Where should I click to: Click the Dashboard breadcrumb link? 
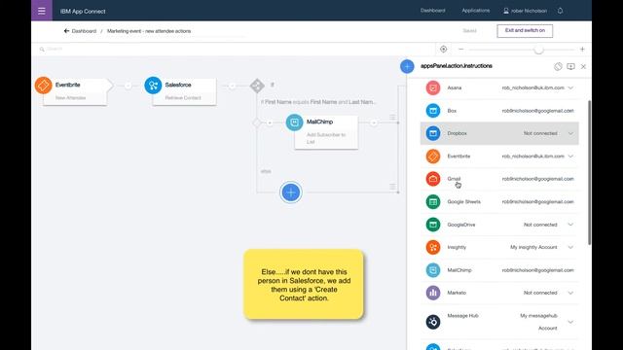[x=84, y=31]
